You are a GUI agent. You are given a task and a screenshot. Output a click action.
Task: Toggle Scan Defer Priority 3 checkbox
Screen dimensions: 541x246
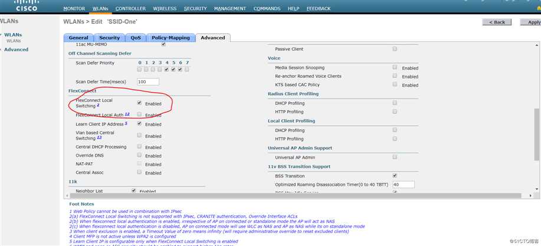point(160,69)
